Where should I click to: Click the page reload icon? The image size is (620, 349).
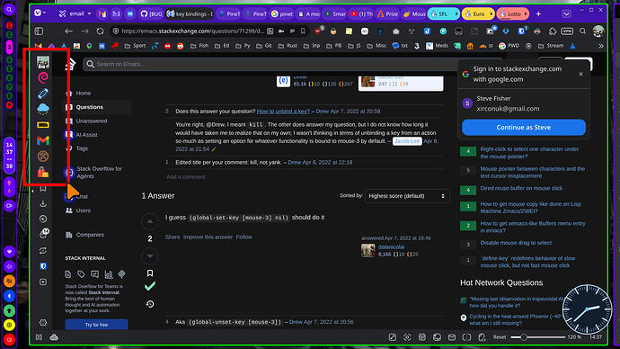pyautogui.click(x=101, y=31)
